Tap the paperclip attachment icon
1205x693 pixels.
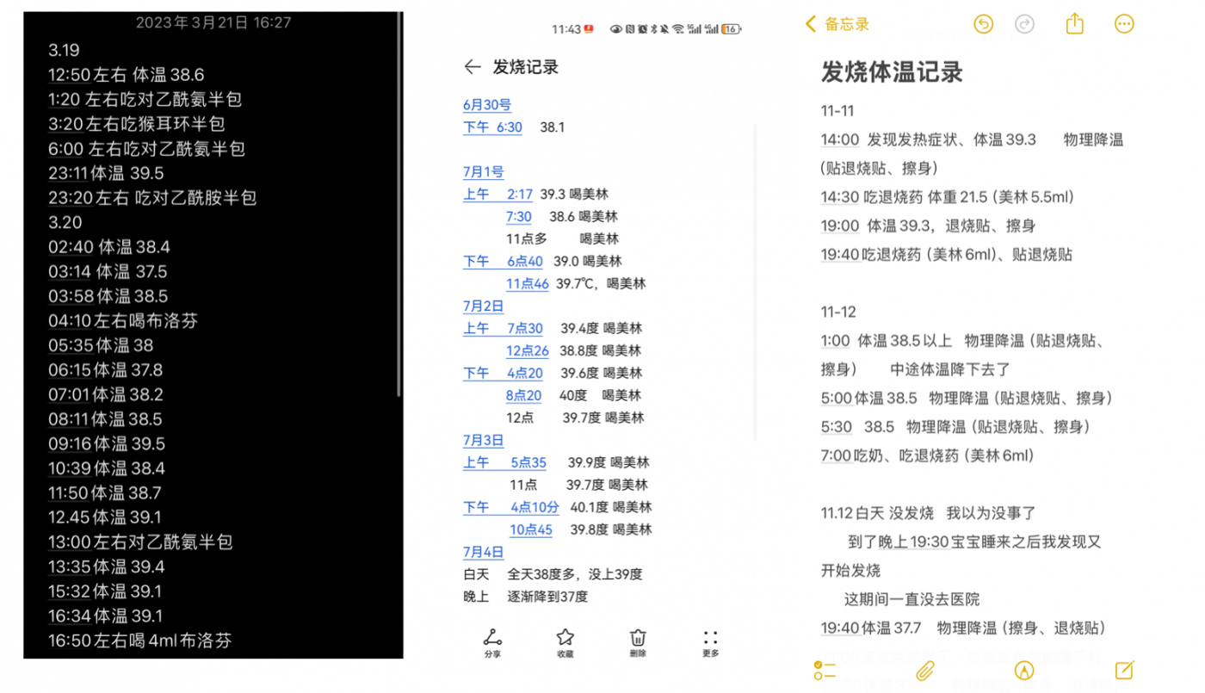pyautogui.click(x=925, y=671)
